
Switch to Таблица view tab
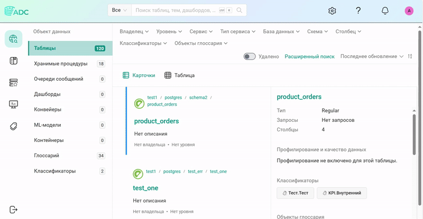pos(179,75)
